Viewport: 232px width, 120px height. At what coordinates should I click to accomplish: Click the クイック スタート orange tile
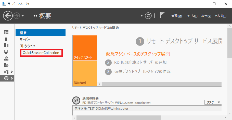(x=85, y=48)
